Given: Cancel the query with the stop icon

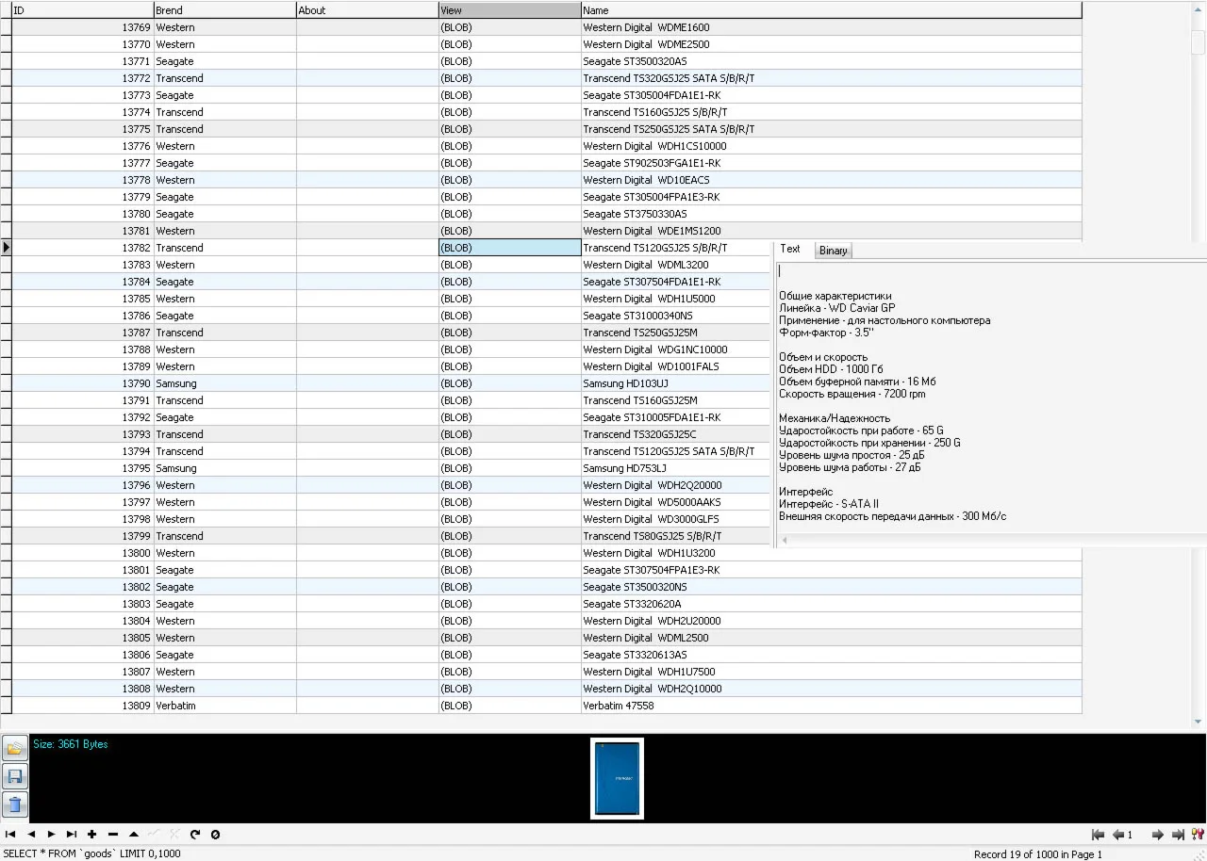Looking at the screenshot, I should (x=216, y=835).
